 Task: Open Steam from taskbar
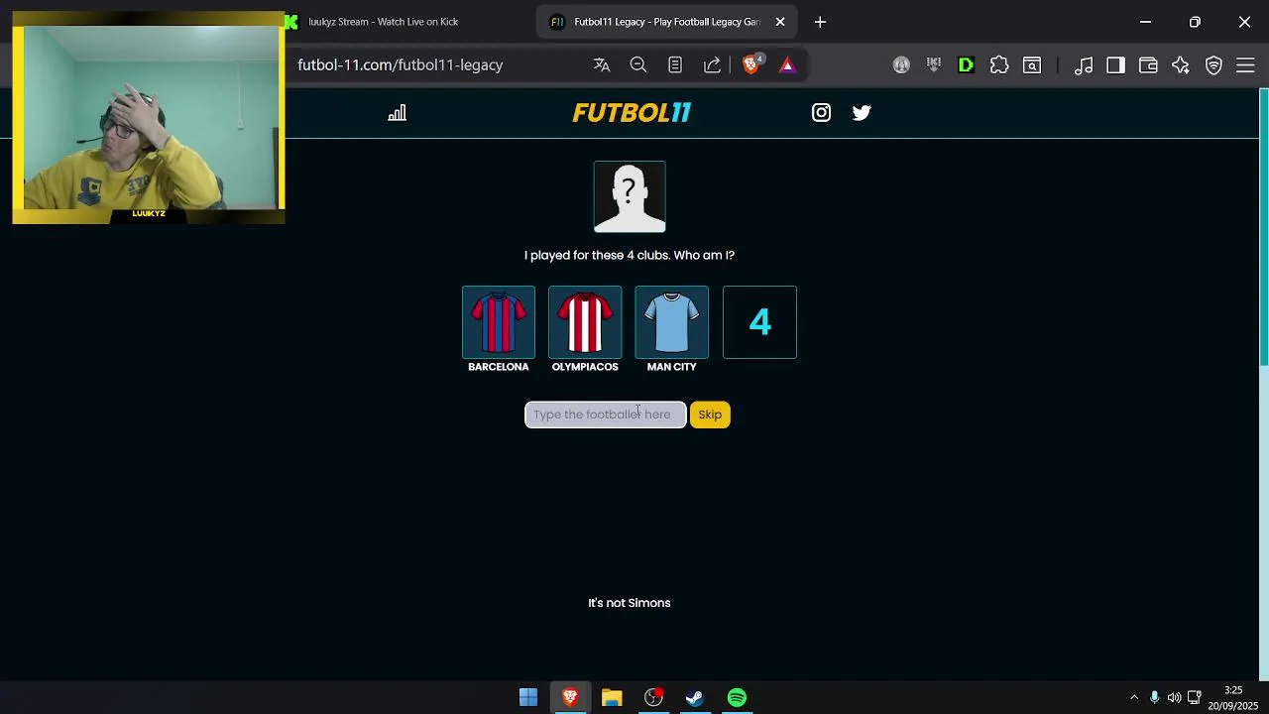click(695, 698)
